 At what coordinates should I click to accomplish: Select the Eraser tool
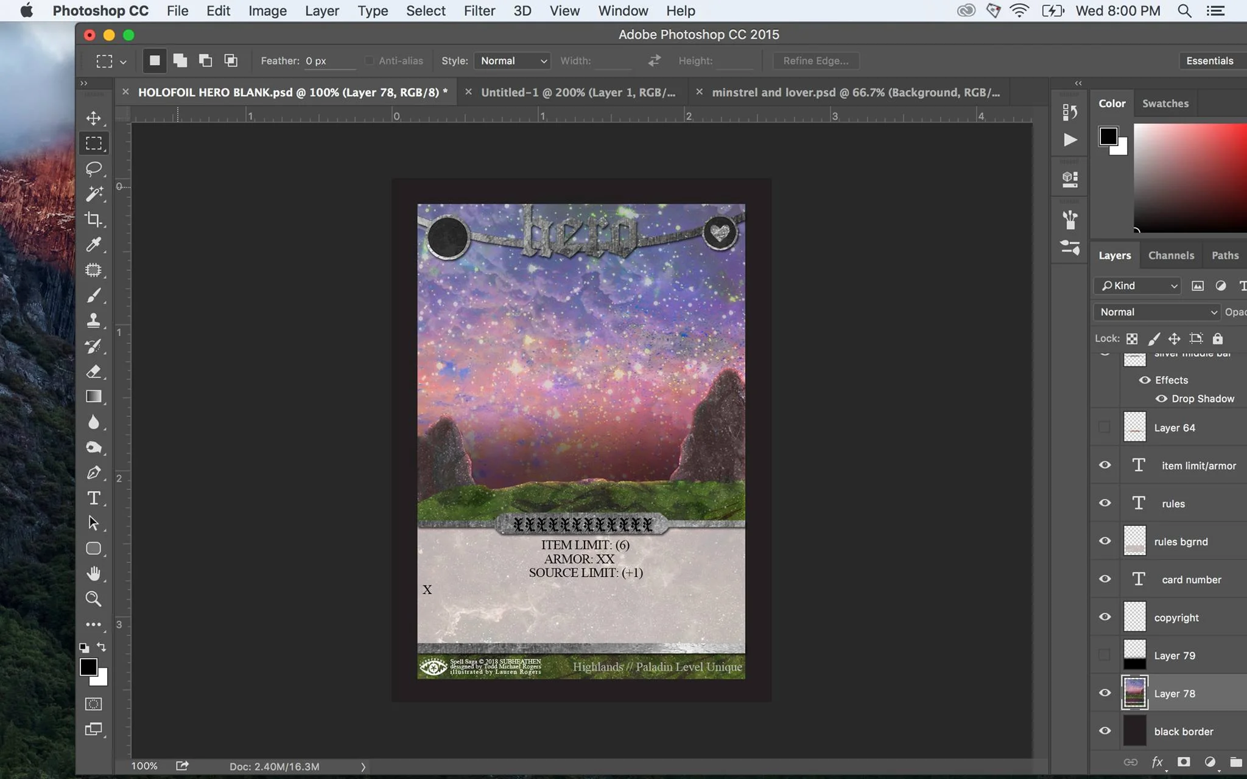93,371
